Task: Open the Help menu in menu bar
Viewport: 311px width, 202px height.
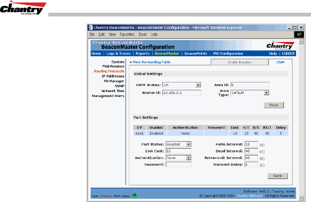Action: [154, 34]
